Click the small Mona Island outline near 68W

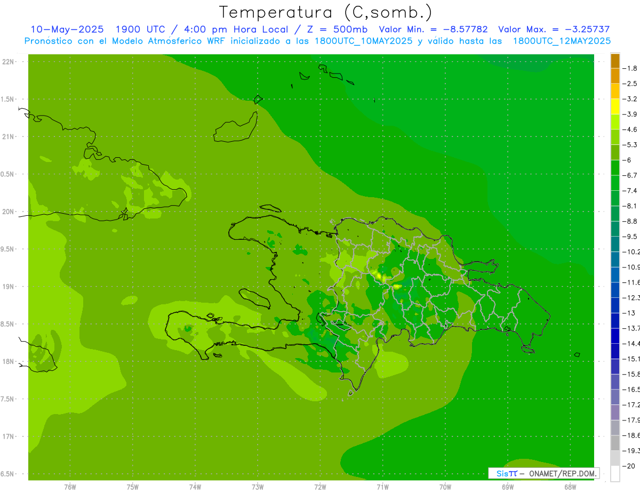(x=577, y=354)
